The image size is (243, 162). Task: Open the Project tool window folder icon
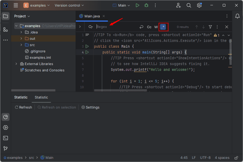tap(6, 16)
